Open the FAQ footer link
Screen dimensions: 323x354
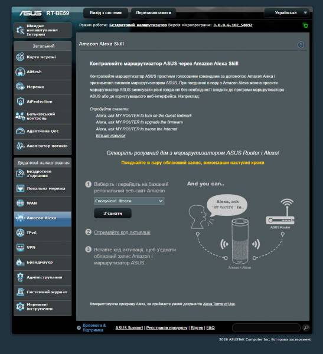210,327
